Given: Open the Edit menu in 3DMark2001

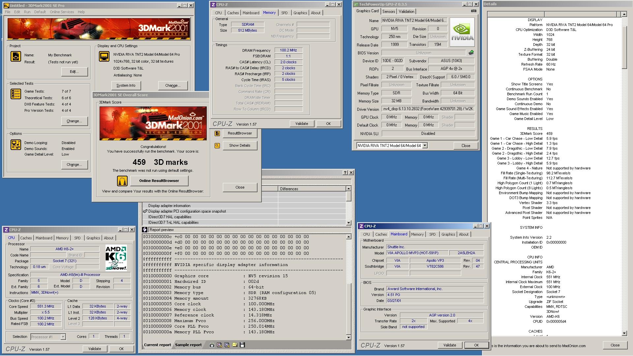Looking at the screenshot, I should click(17, 12).
